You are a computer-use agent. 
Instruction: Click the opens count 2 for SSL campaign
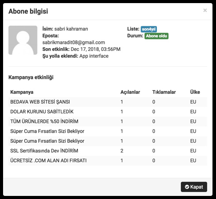point(122,151)
